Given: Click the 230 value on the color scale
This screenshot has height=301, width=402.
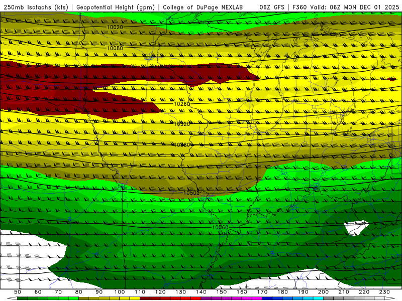Looking at the screenshot, I should [x=384, y=292].
